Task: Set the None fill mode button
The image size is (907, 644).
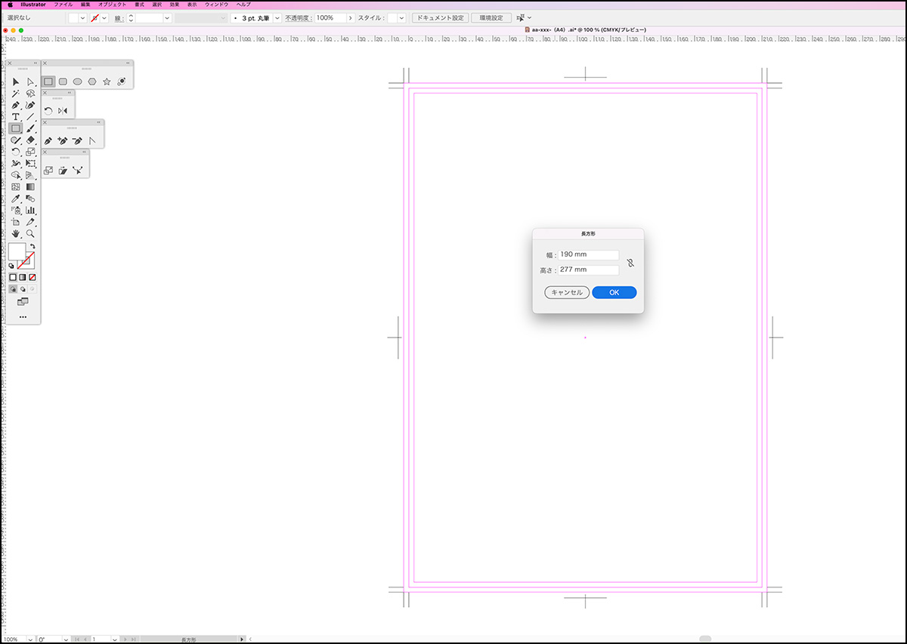Action: [33, 277]
